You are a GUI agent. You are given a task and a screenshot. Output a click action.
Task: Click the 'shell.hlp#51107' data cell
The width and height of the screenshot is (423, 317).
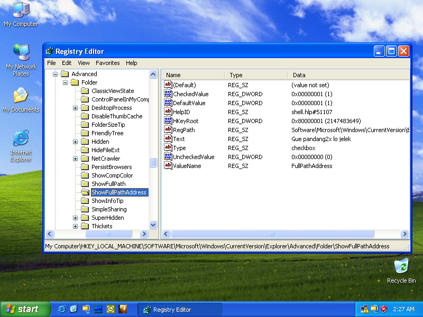[x=311, y=112]
